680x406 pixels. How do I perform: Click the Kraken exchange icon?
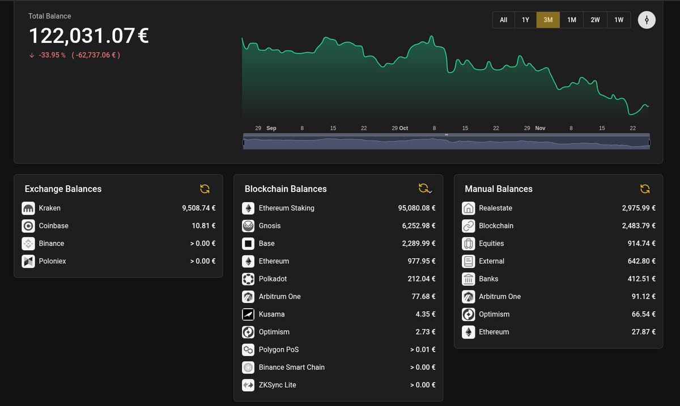tap(28, 208)
